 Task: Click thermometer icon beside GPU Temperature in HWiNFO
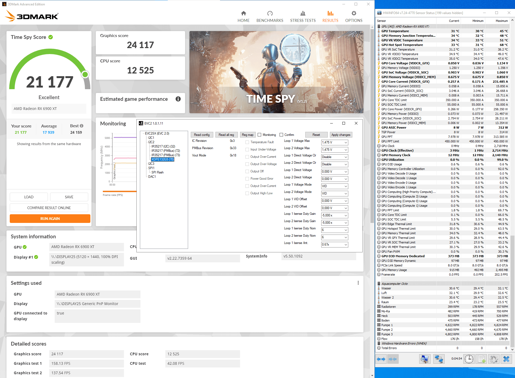coord(379,31)
